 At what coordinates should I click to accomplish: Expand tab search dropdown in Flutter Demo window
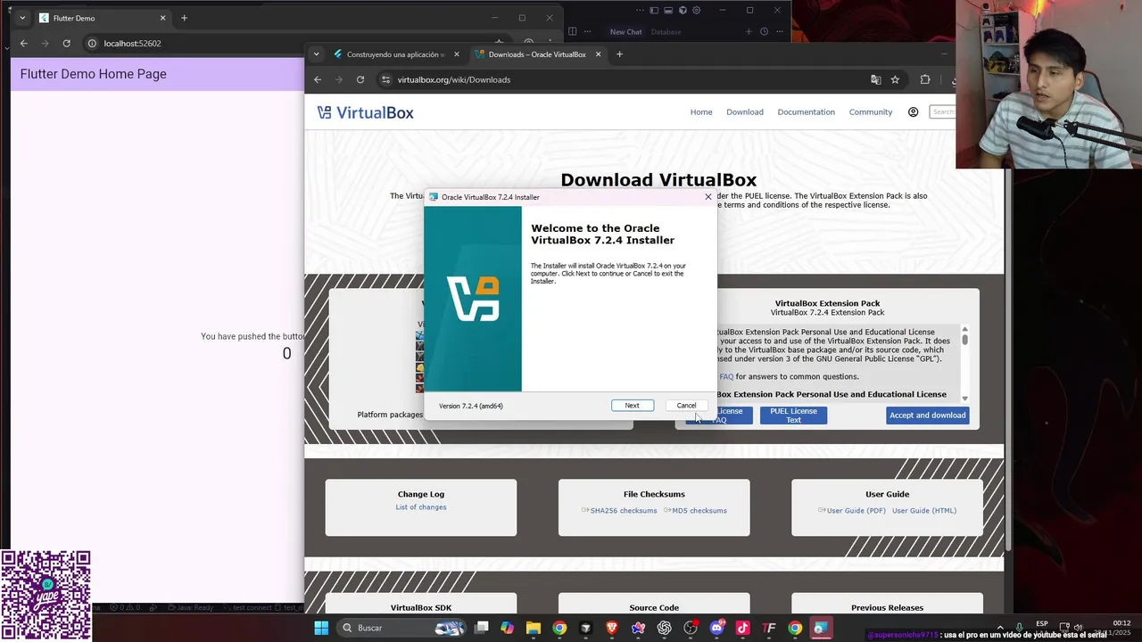[22, 18]
